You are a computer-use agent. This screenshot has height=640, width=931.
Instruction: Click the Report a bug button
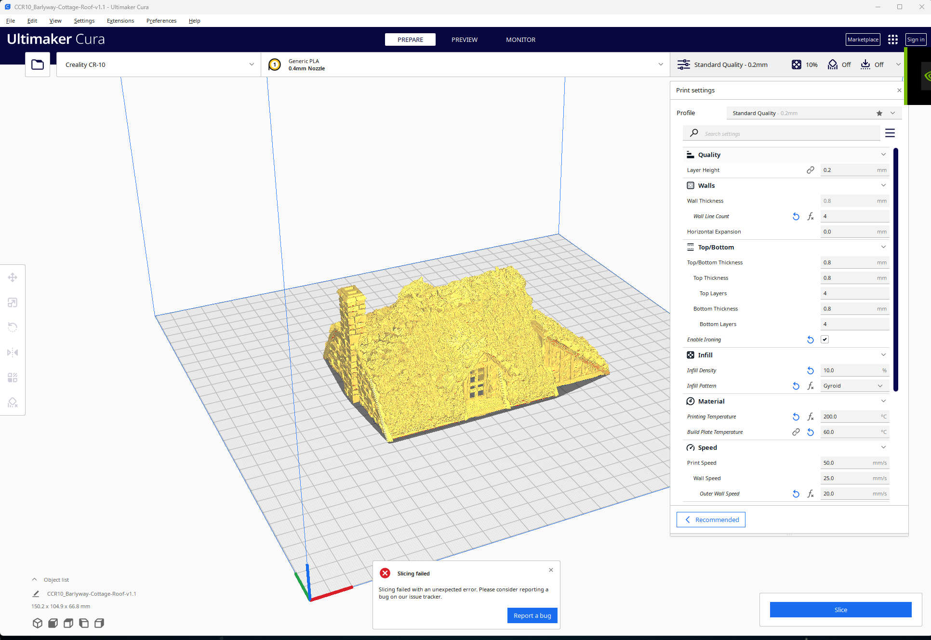(x=532, y=615)
